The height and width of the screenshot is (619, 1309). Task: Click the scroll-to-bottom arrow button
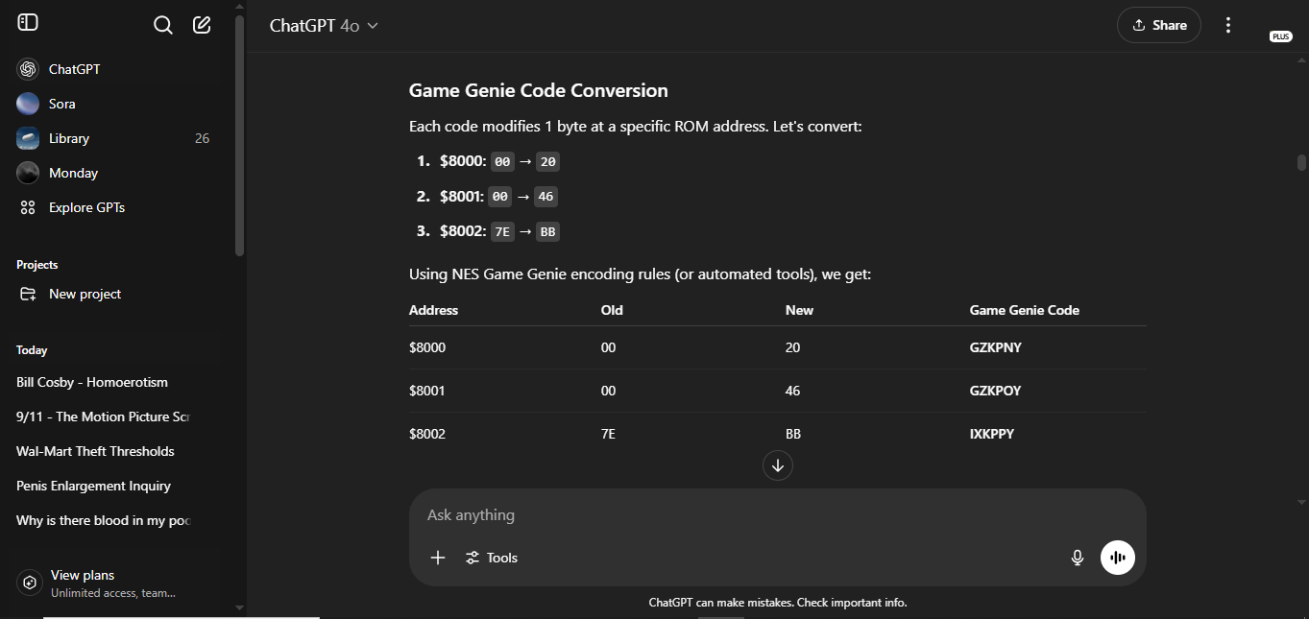point(778,465)
